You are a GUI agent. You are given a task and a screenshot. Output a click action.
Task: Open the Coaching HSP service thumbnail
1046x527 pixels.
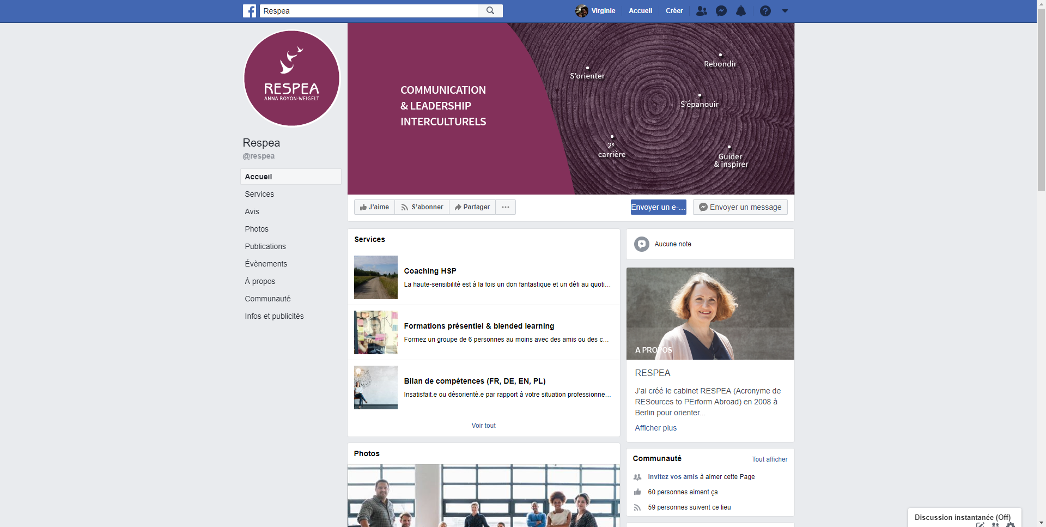point(376,277)
